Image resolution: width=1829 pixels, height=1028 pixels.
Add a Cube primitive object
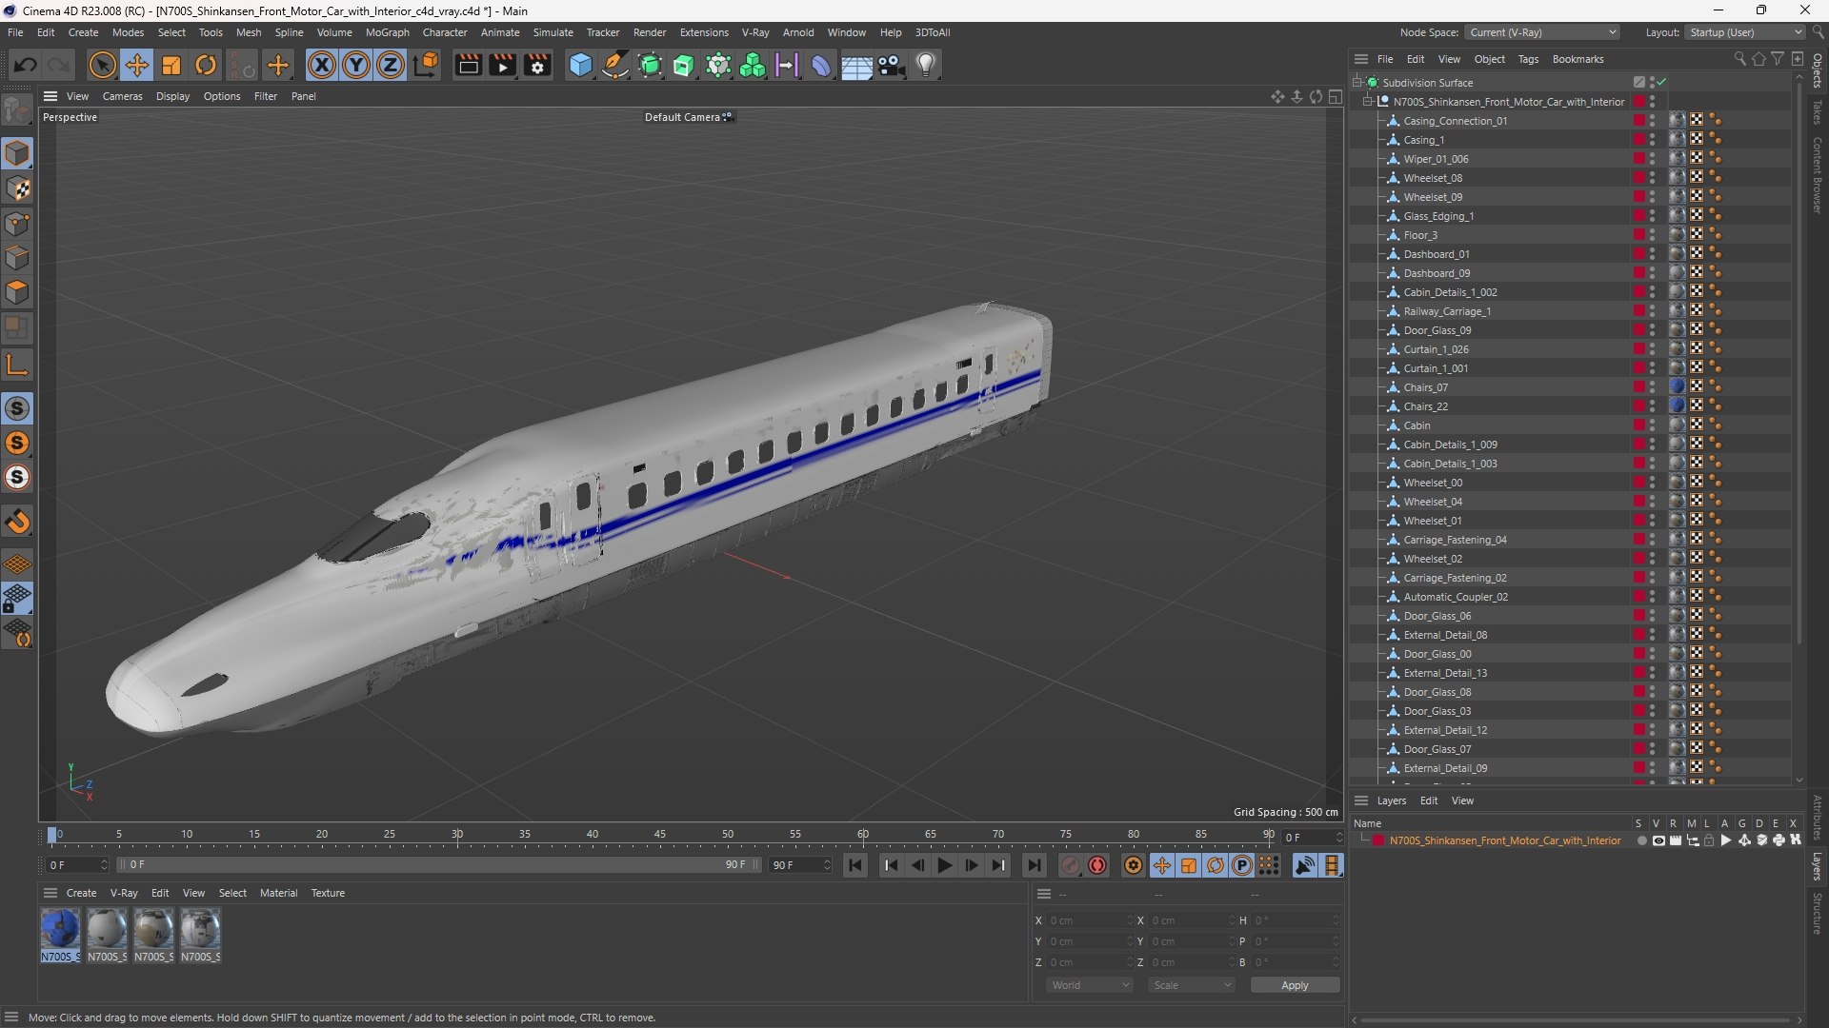[580, 65]
